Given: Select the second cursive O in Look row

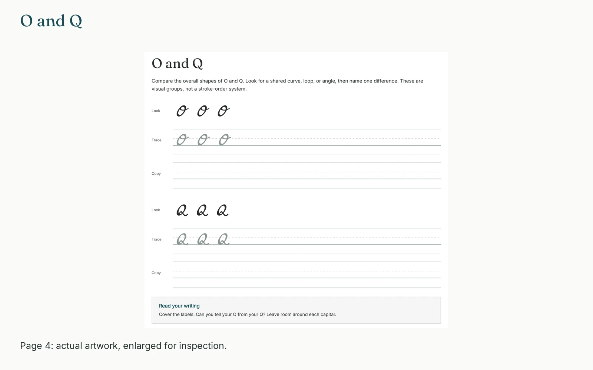Looking at the screenshot, I should 203,111.
